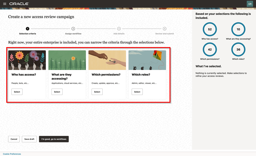
Task: Click the What I've selected heading
Action: tap(208, 66)
